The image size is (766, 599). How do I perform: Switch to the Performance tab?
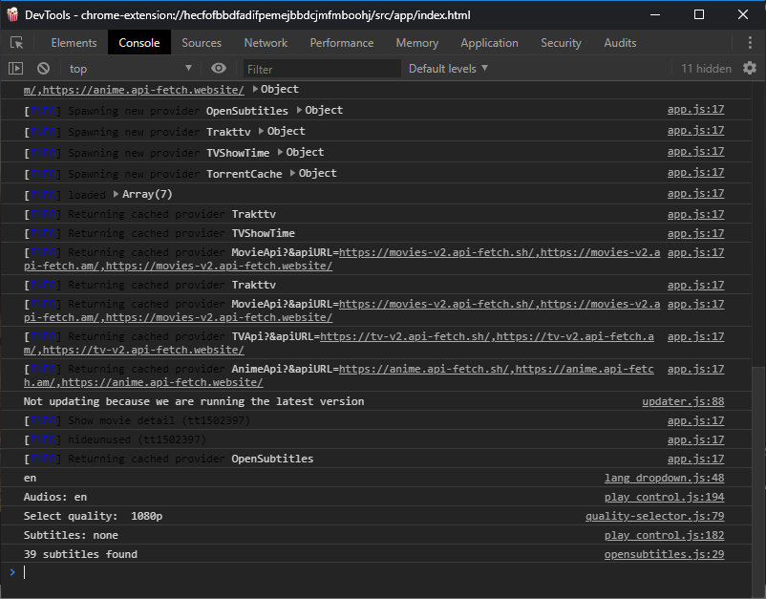(342, 43)
